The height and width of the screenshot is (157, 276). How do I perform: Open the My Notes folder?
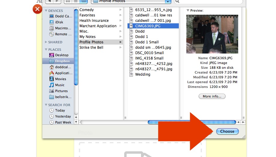(x=100, y=37)
